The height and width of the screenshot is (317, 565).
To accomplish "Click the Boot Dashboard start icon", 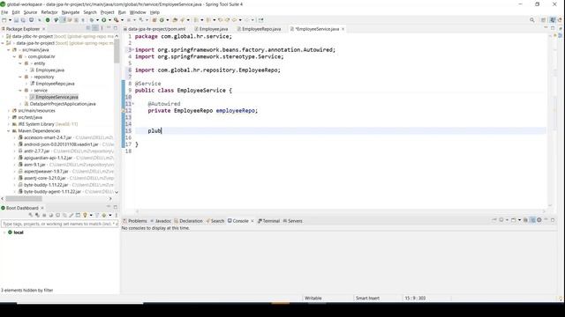I will point(31,215).
